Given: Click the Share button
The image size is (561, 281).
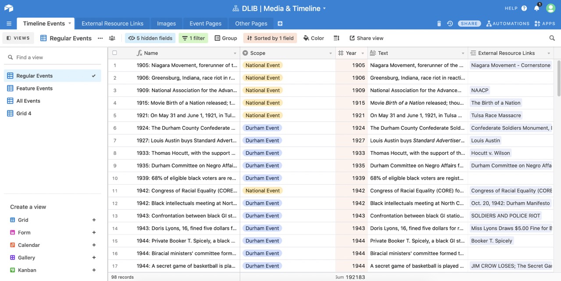Looking at the screenshot, I should click(x=469, y=24).
